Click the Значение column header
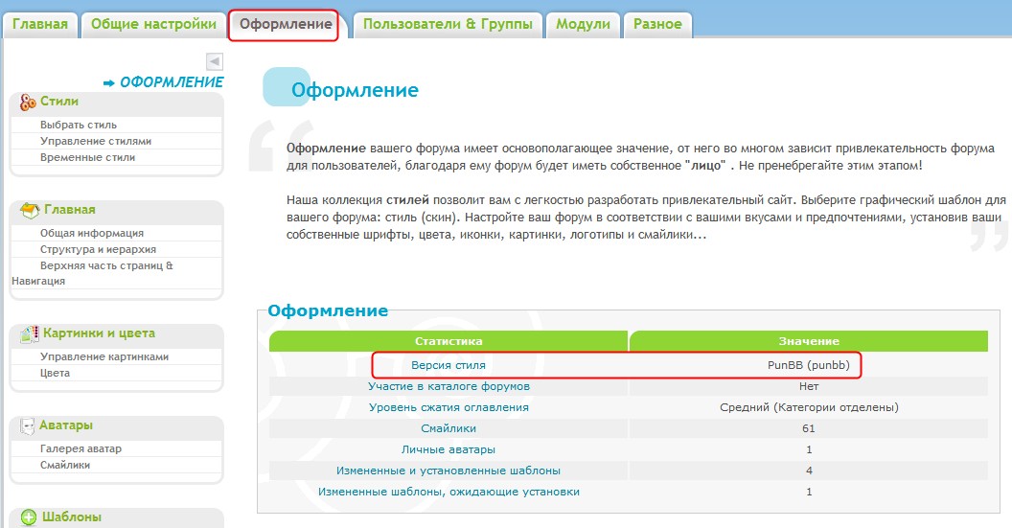The image size is (1012, 528). pyautogui.click(x=809, y=341)
